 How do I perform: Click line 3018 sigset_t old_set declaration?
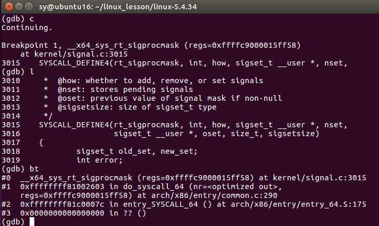coord(100,151)
